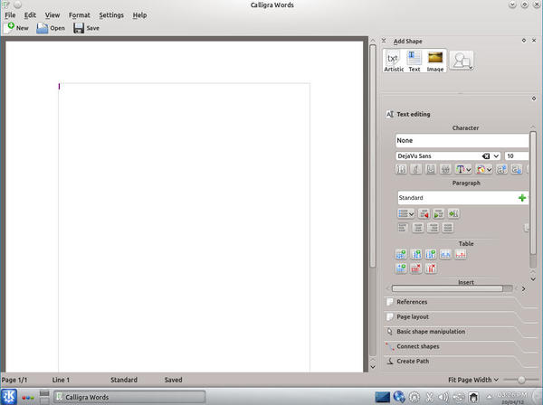The height and width of the screenshot is (405, 543).
Task: Toggle Underline in Character section
Action: pos(431,169)
